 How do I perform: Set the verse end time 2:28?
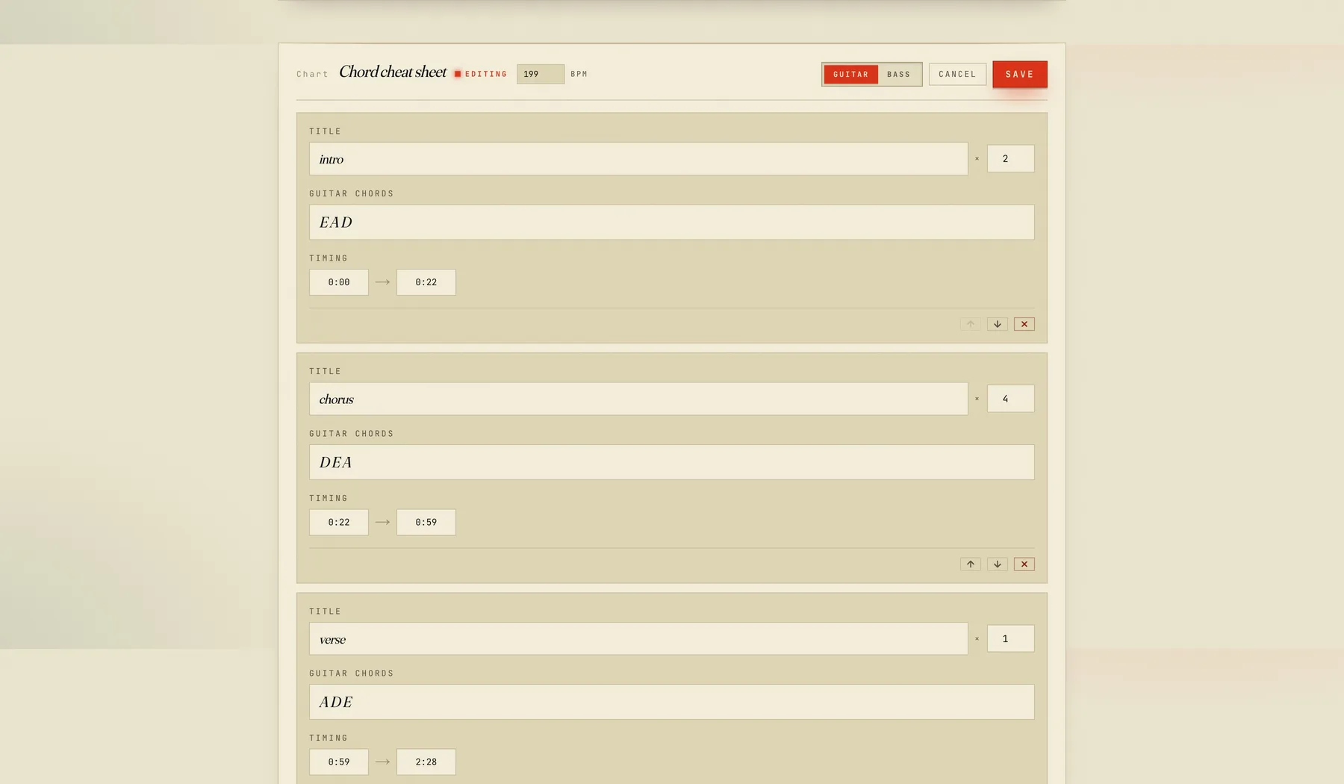pos(426,762)
